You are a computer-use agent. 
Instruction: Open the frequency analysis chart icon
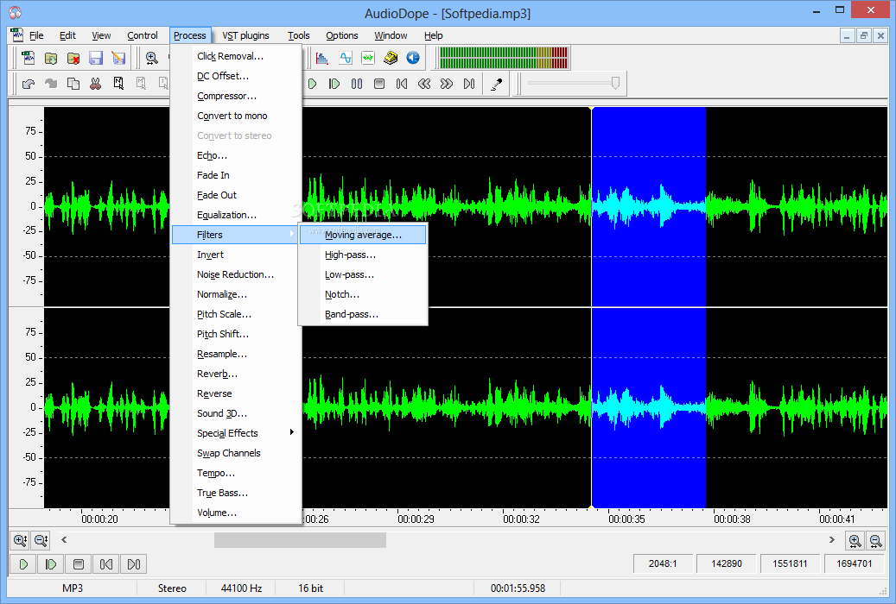point(322,58)
